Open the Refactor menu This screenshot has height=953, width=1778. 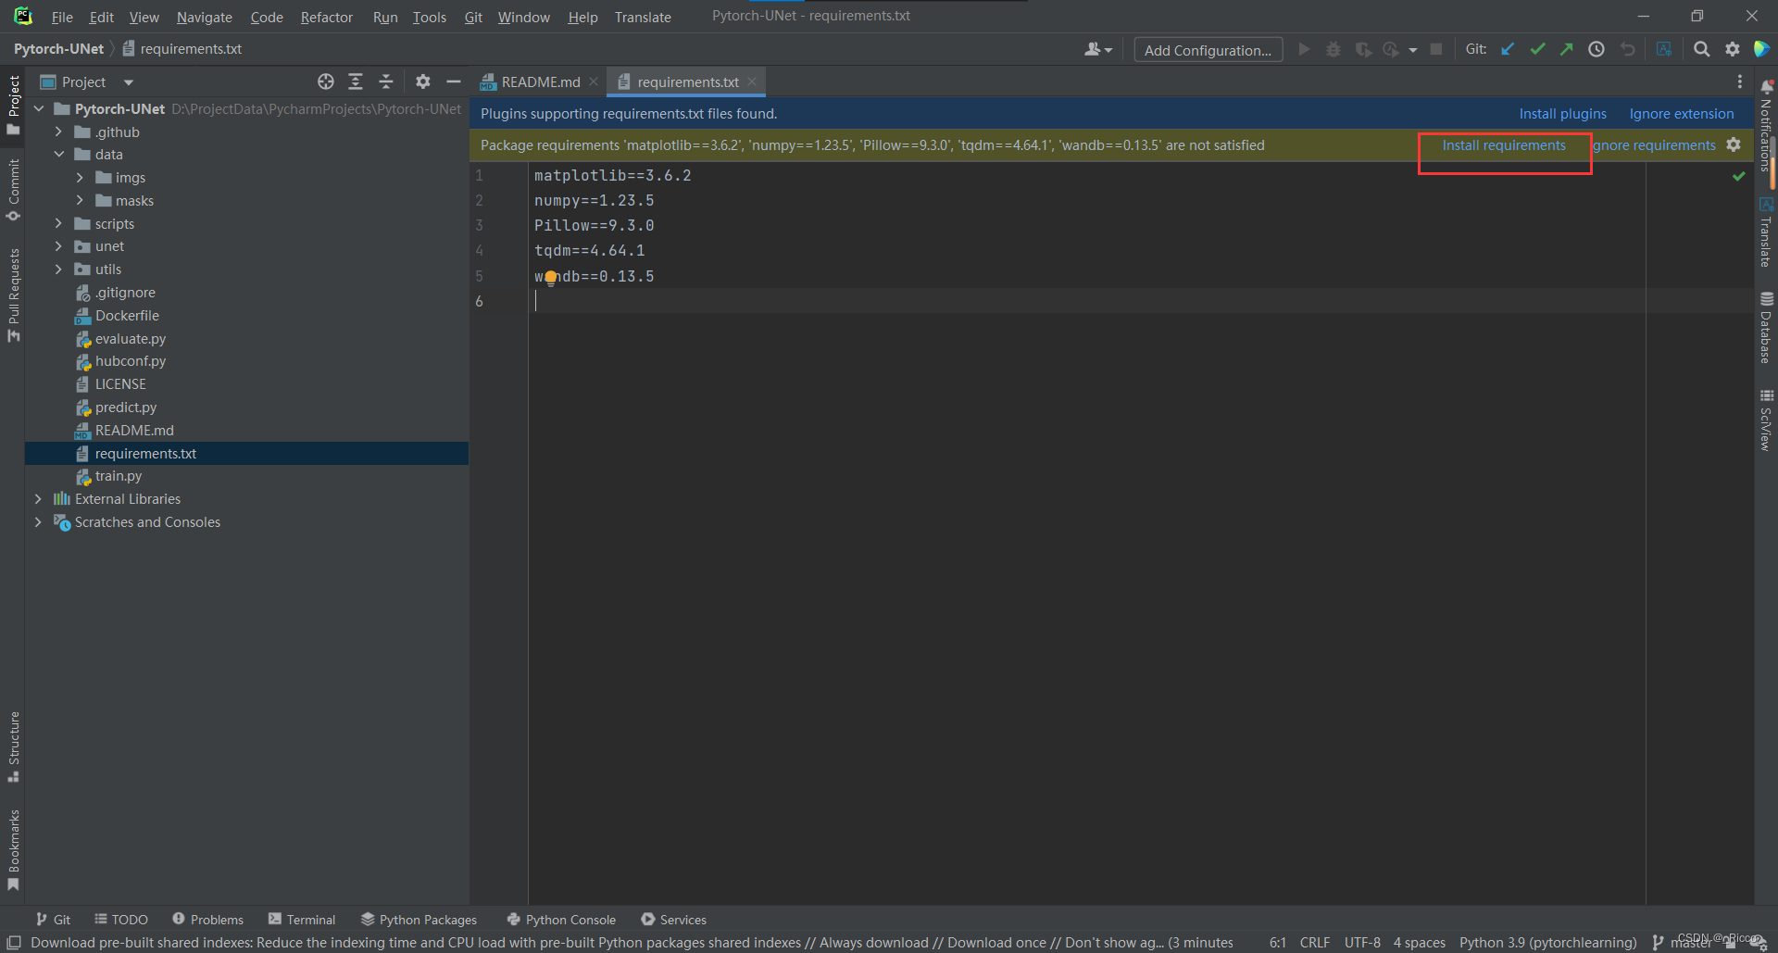coord(326,17)
